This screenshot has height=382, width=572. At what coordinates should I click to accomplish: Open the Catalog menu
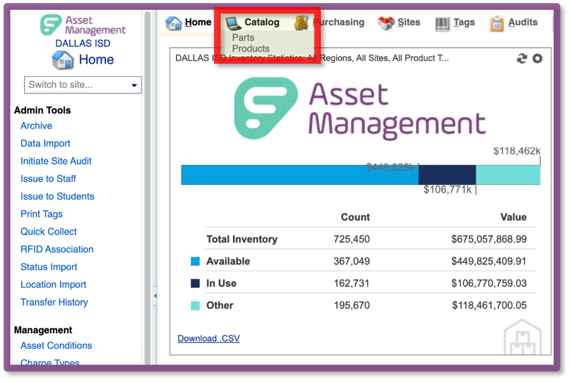pyautogui.click(x=262, y=22)
